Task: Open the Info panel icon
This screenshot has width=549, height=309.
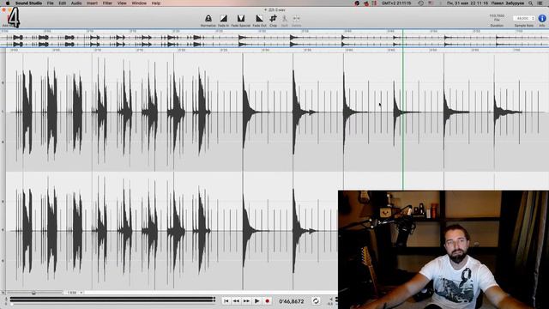Action: pos(541,19)
